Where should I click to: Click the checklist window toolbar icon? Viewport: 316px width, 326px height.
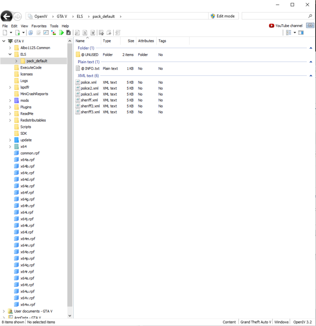46,33
